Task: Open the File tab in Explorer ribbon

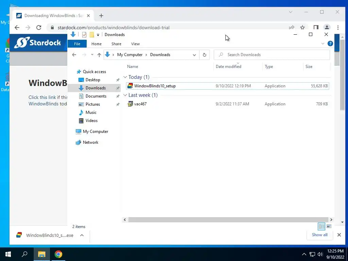Action: (x=77, y=44)
